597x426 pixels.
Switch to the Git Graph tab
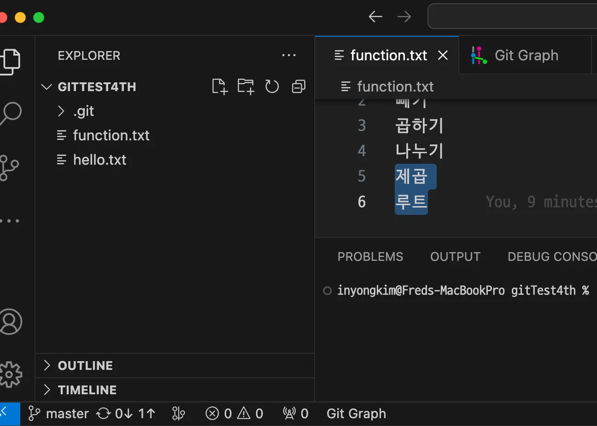click(526, 56)
